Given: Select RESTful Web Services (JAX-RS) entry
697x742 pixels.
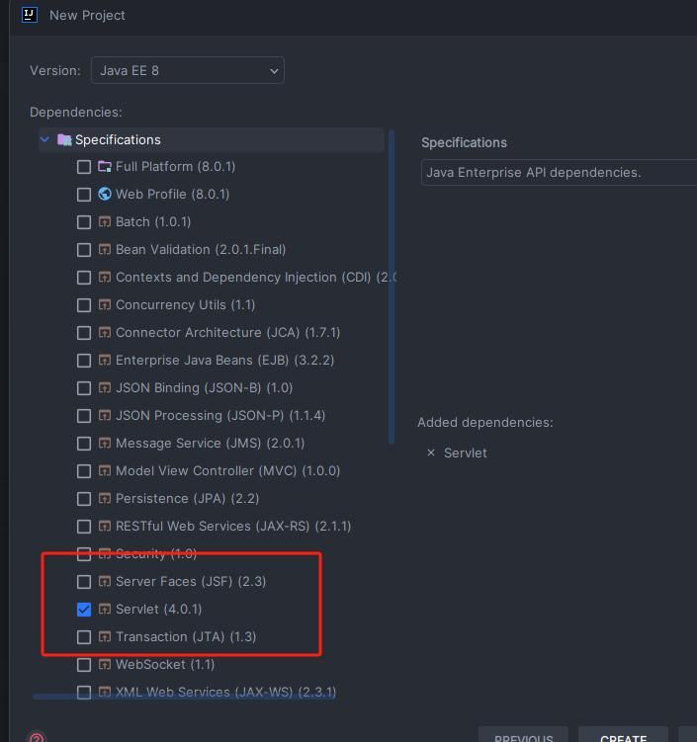Looking at the screenshot, I should pyautogui.click(x=233, y=527).
